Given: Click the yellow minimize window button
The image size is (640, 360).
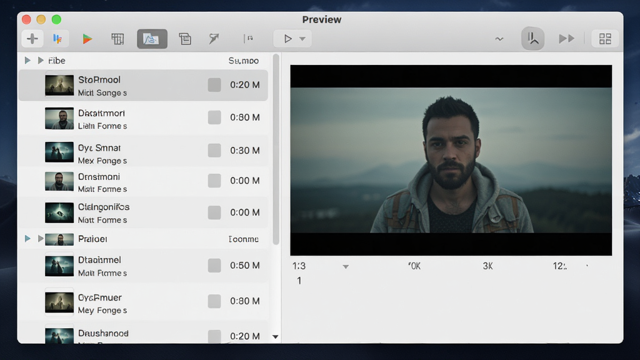Looking at the screenshot, I should pos(41,19).
